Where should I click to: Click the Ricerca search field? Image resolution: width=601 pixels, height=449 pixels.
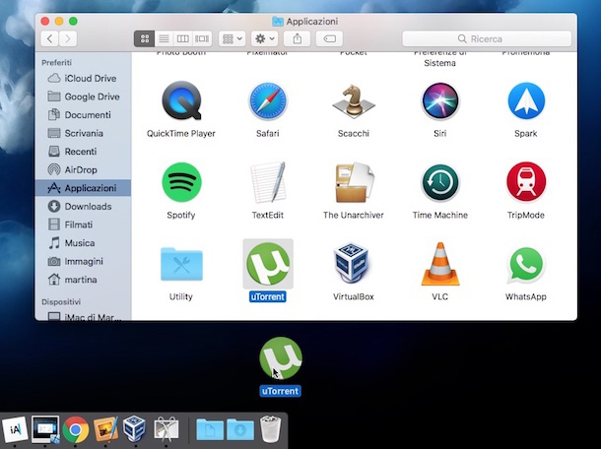coord(487,38)
